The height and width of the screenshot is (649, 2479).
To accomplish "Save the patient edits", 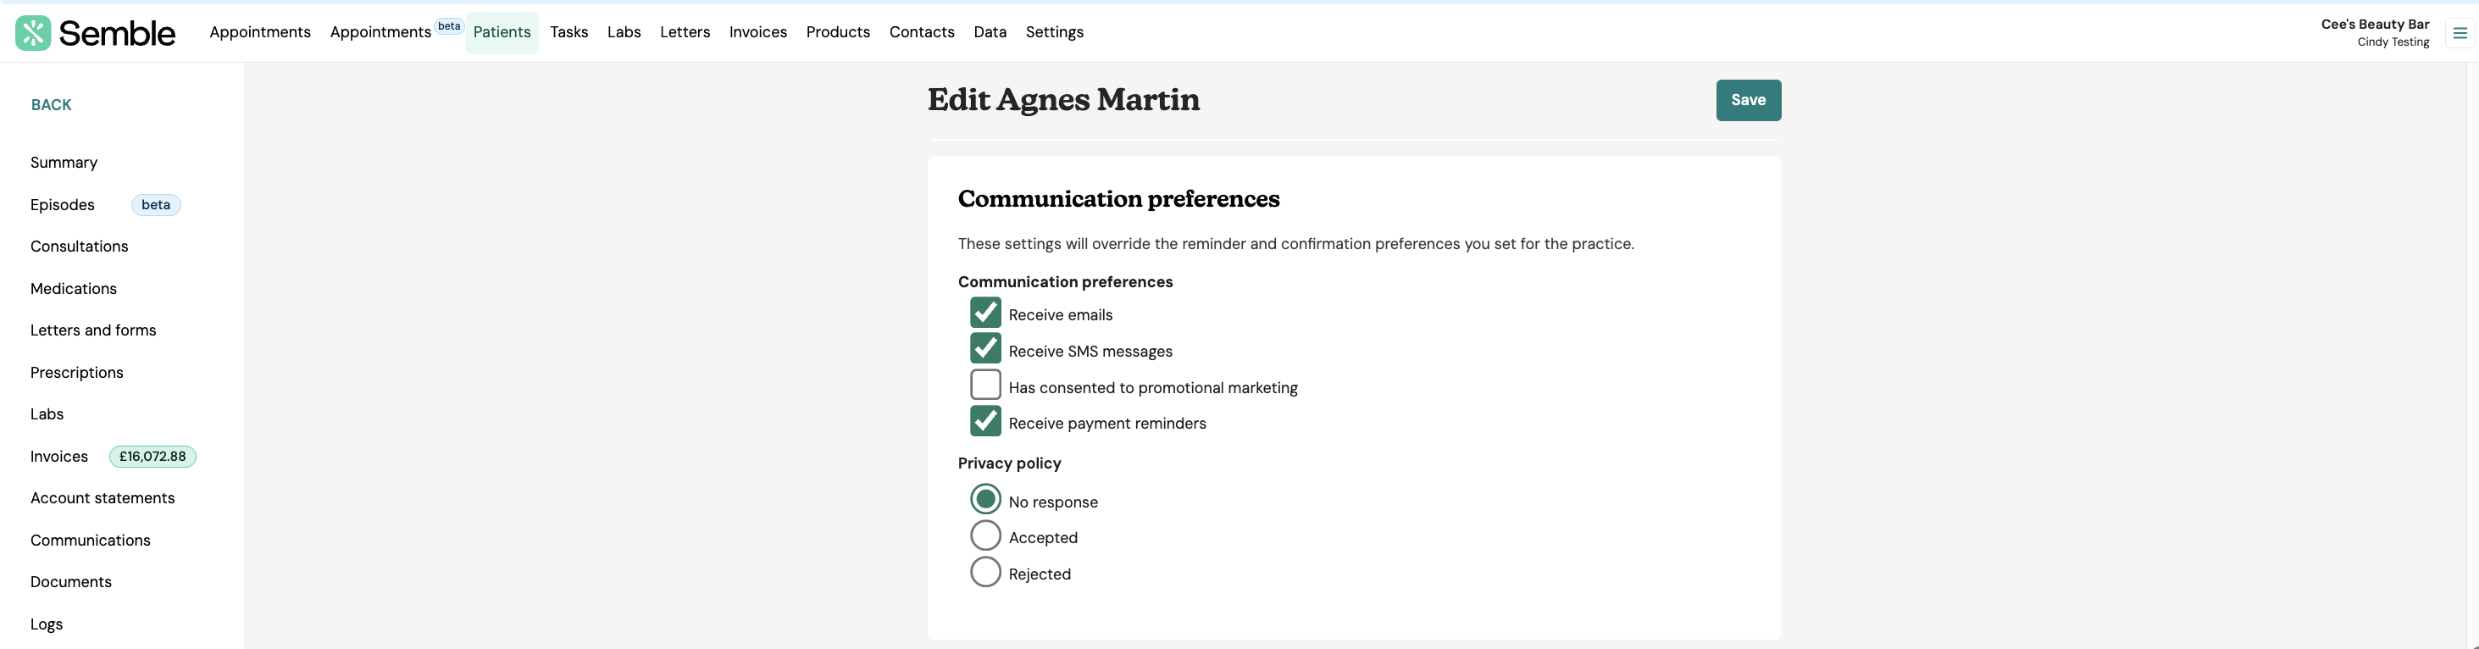I will (1748, 100).
